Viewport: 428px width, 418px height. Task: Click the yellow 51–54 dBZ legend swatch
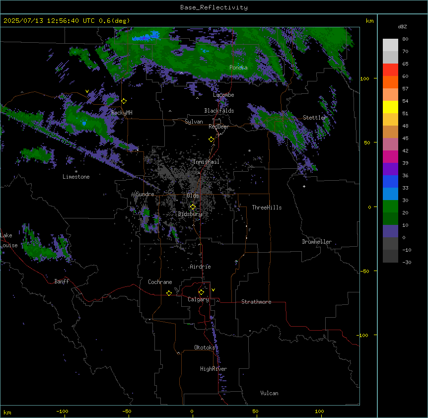click(x=390, y=107)
